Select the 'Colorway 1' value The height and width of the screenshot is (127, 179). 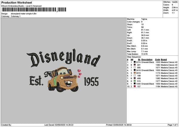pos(16,16)
